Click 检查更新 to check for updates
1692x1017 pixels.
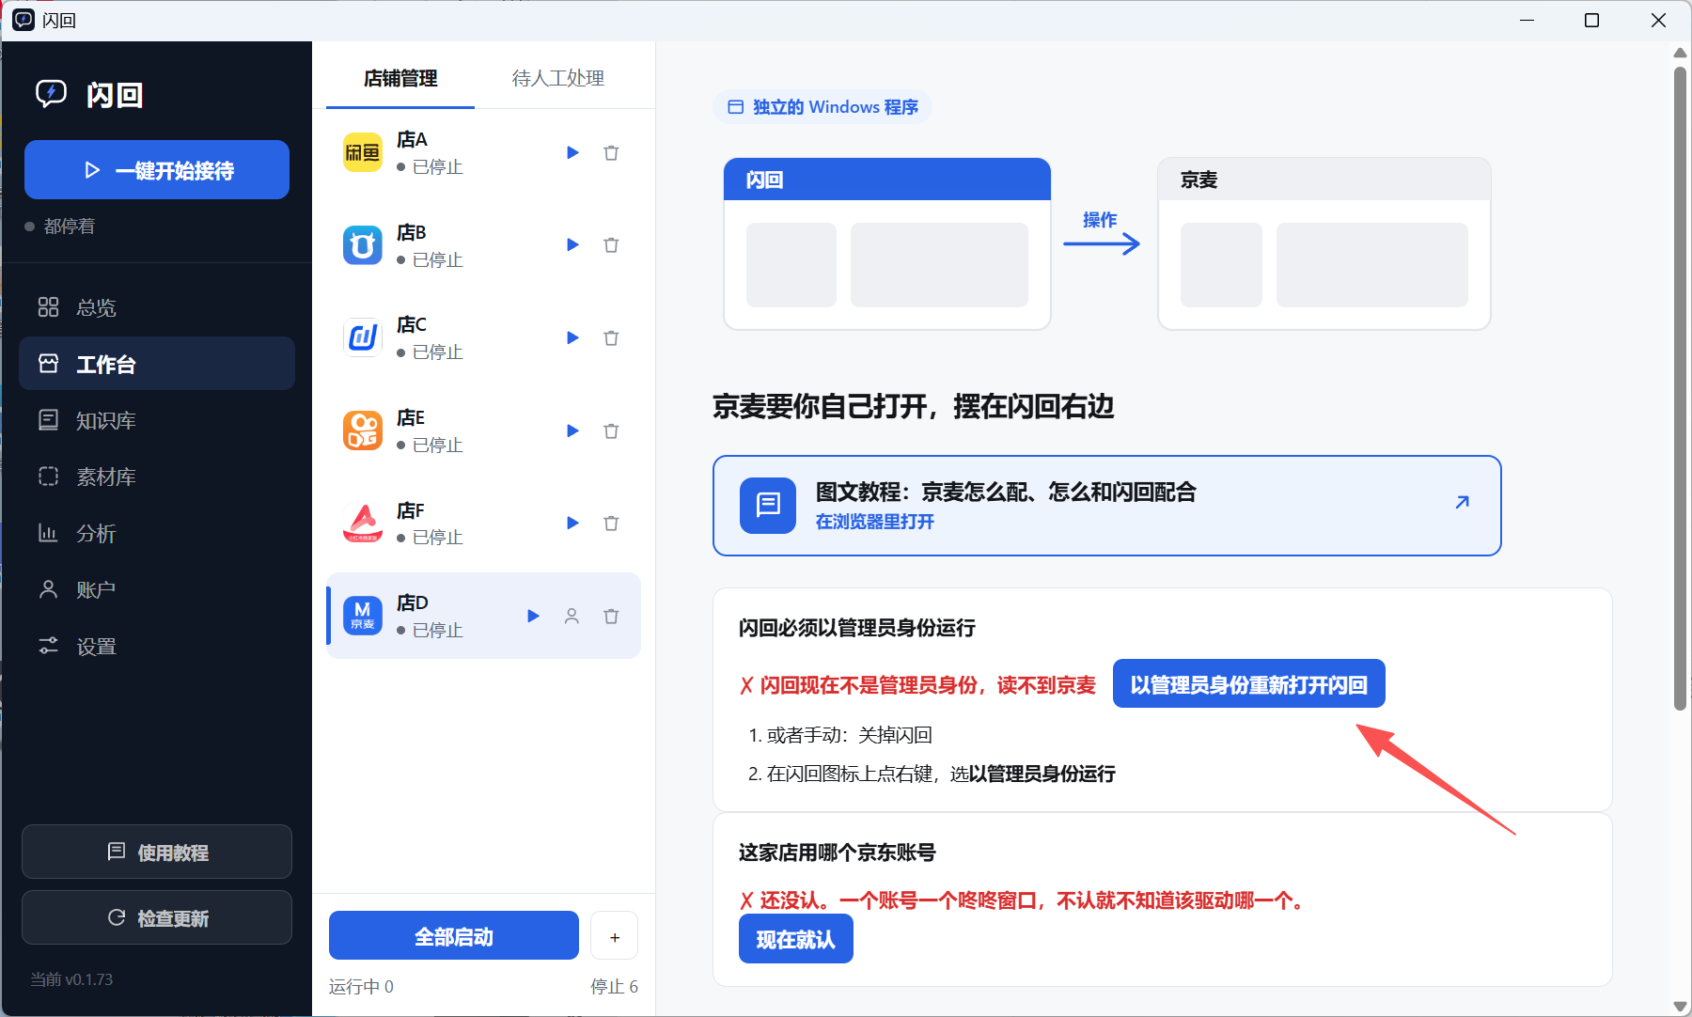[157, 918]
